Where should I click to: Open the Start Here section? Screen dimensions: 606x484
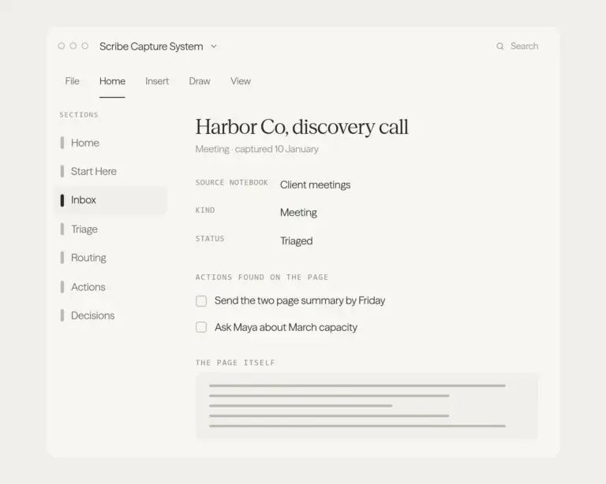(110, 171)
